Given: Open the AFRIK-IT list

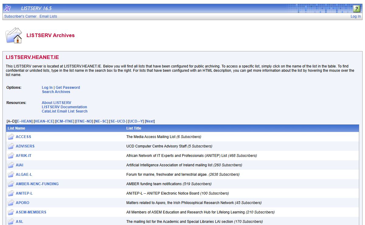Looking at the screenshot, I should tap(24, 156).
